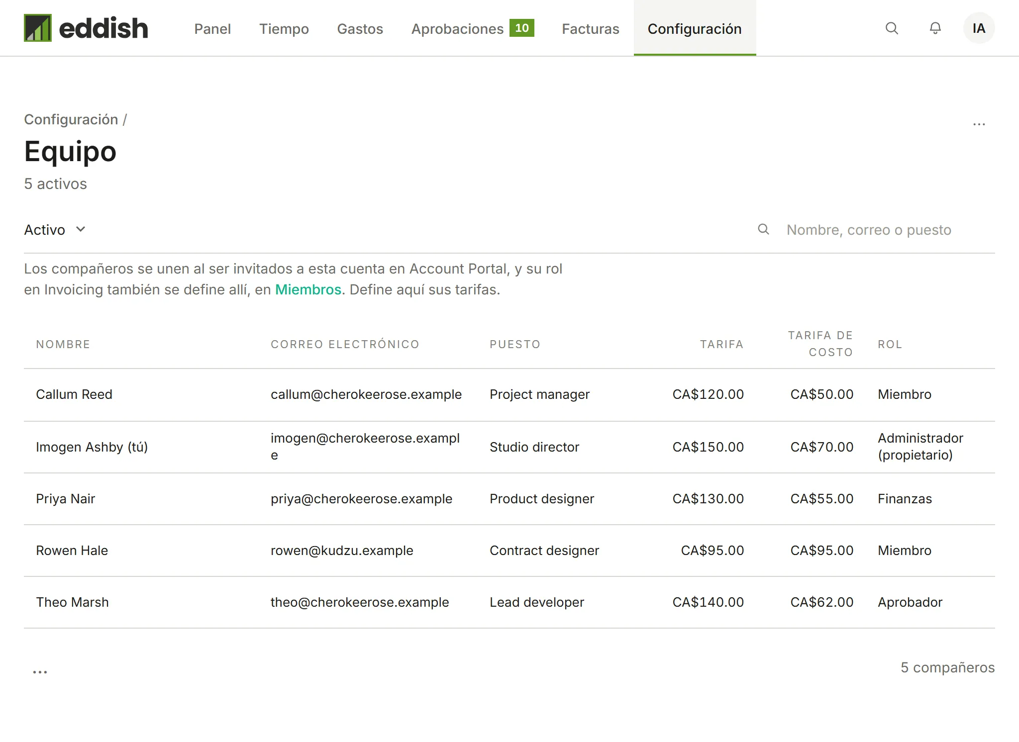The width and height of the screenshot is (1019, 742).
Task: Click the ROL column header
Action: pos(890,344)
